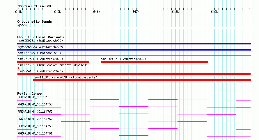This screenshot has width=259, height=140.
Task: Select the PRKAR1B|NM_001164758 magenta transcript line
Action: (x=134, y=107)
